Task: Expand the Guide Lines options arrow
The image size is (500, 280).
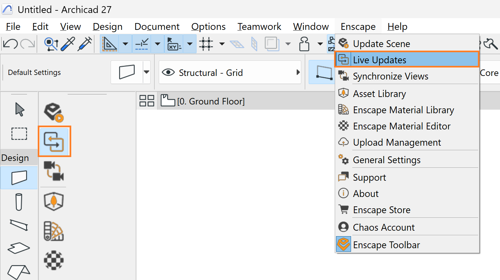Action: [x=125, y=44]
